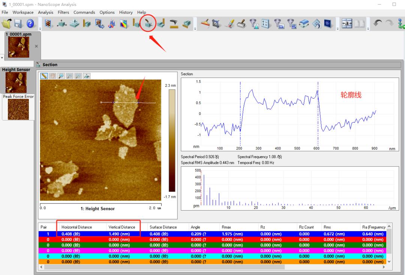Screen dimensions: 405x275
Task: Select the ruler measurement tool above image
Action: 44,76
